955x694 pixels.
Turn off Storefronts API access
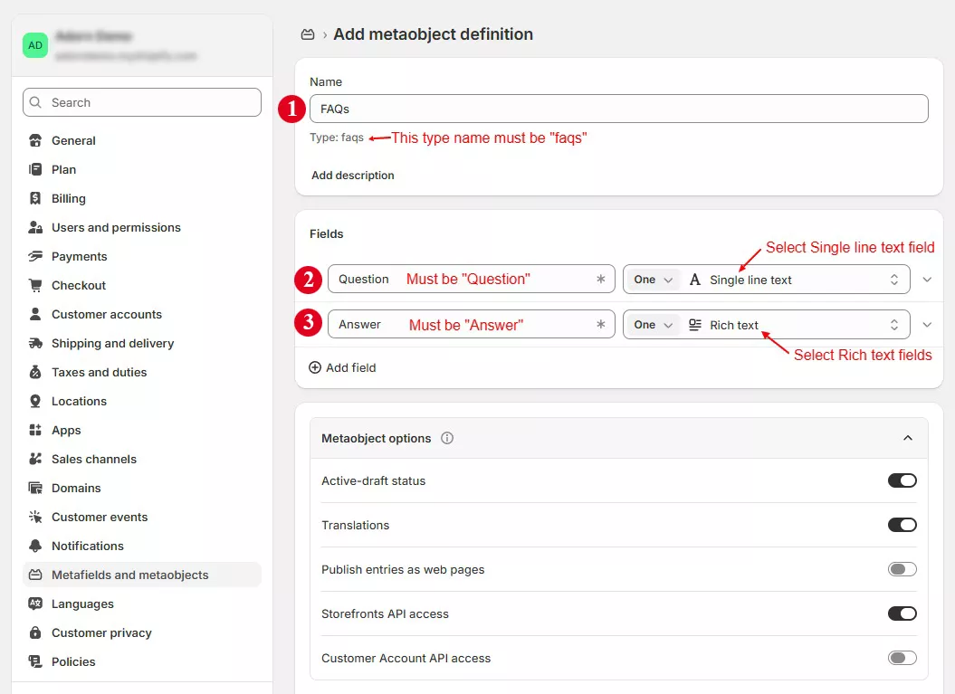(x=902, y=613)
